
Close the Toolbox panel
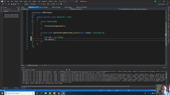pos(19,7)
